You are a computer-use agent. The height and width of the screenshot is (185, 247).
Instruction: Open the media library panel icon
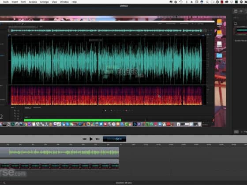pyautogui.click(x=236, y=11)
